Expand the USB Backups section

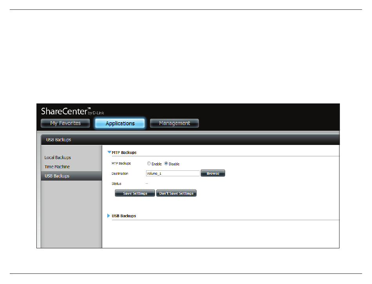point(108,216)
